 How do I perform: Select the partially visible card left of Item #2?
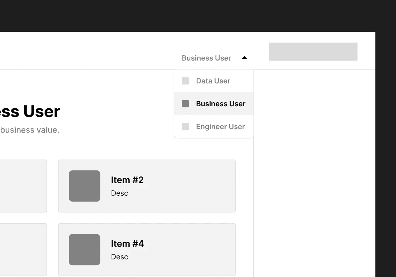[x=23, y=186]
